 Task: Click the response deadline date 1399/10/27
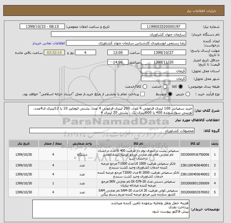(x=163, y=52)
